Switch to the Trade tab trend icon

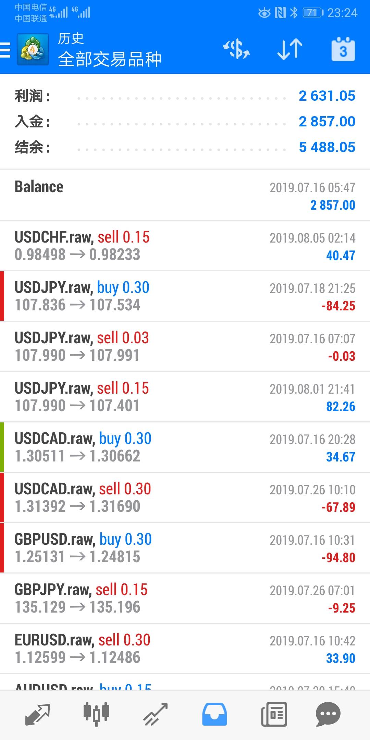[x=156, y=715]
